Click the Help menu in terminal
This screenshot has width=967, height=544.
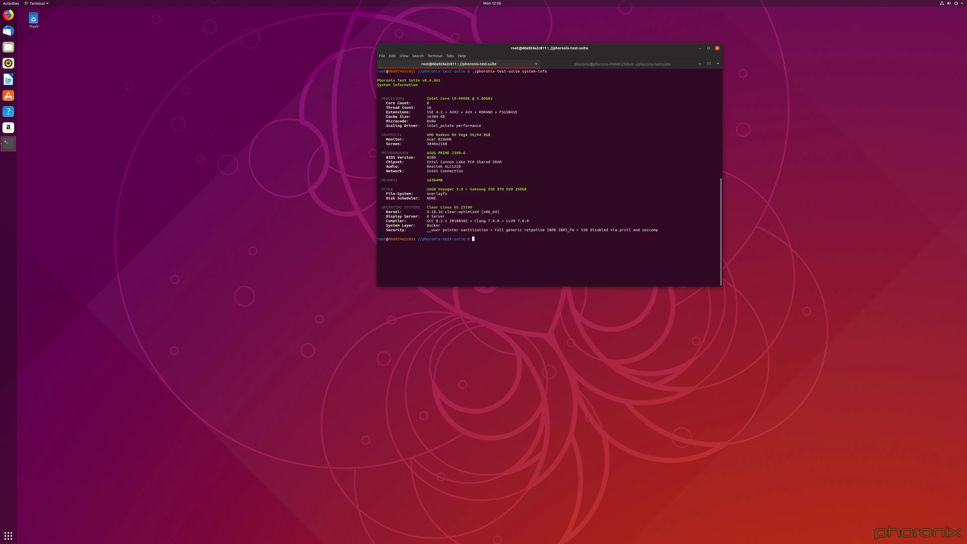point(462,56)
